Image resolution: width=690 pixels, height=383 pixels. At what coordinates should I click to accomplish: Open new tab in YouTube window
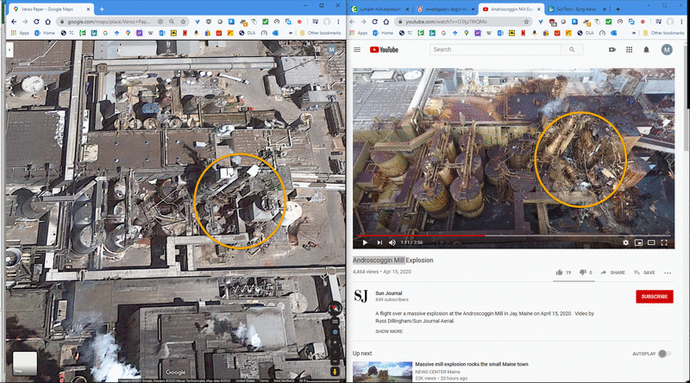(618, 9)
